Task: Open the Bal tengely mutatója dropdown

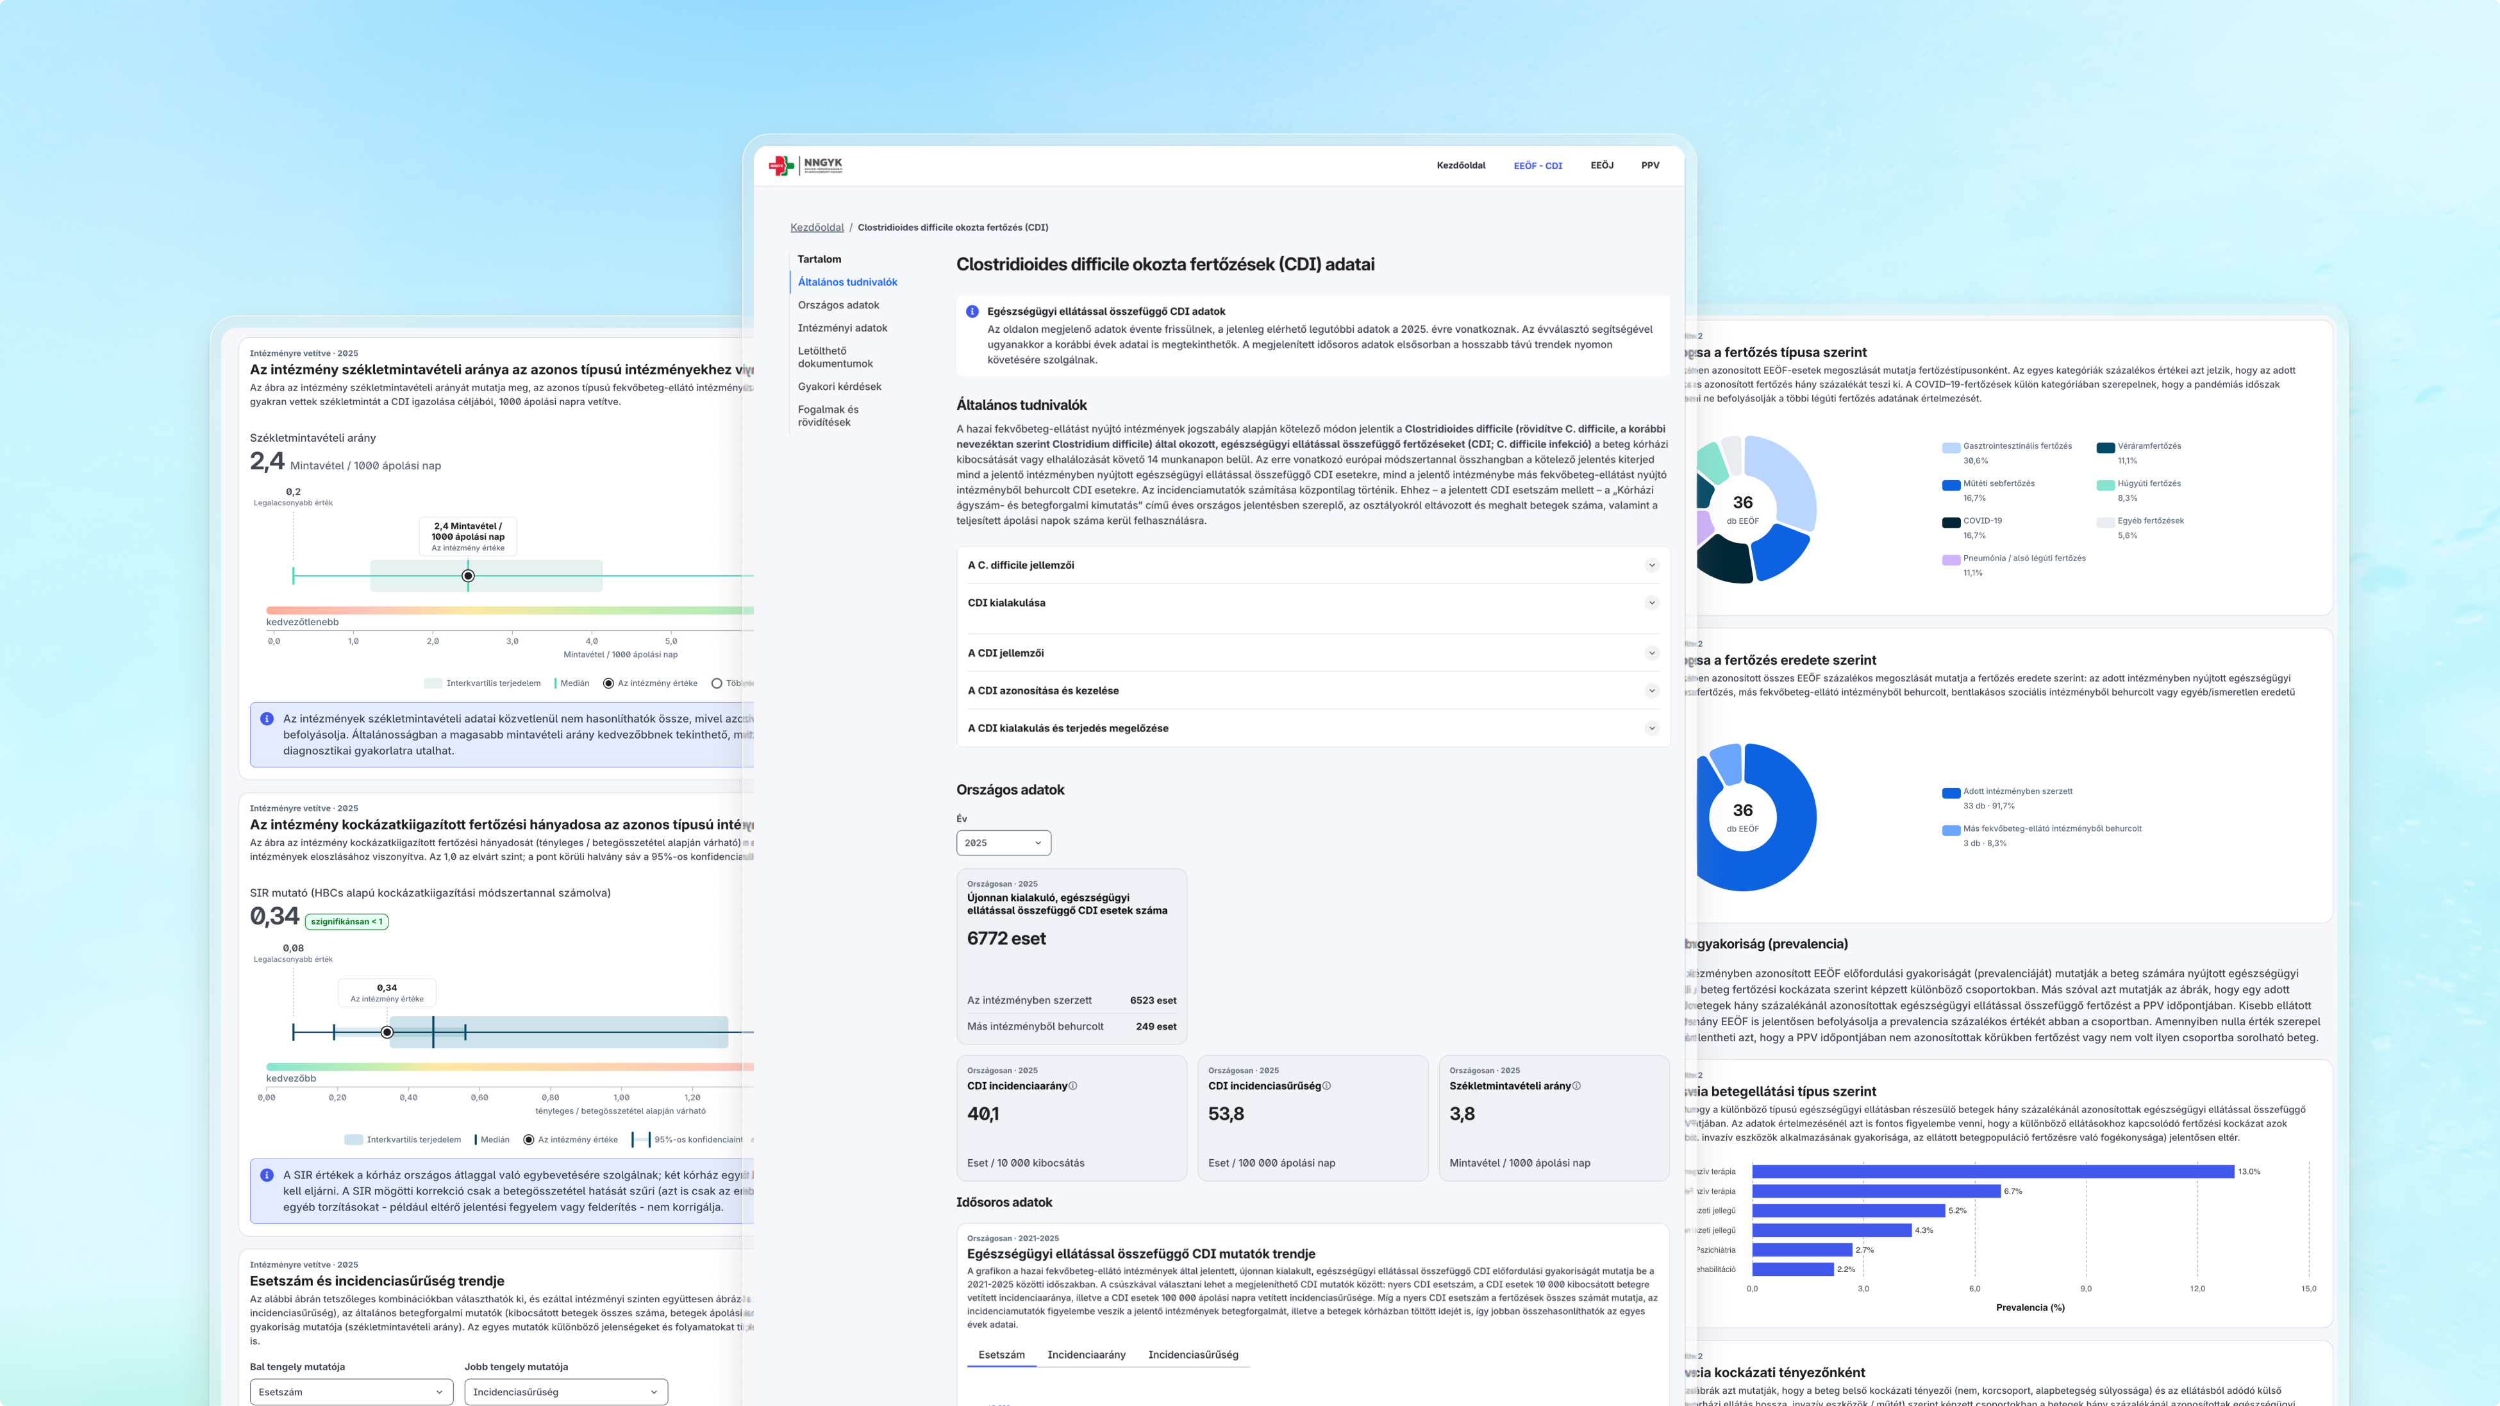Action: coord(351,1391)
